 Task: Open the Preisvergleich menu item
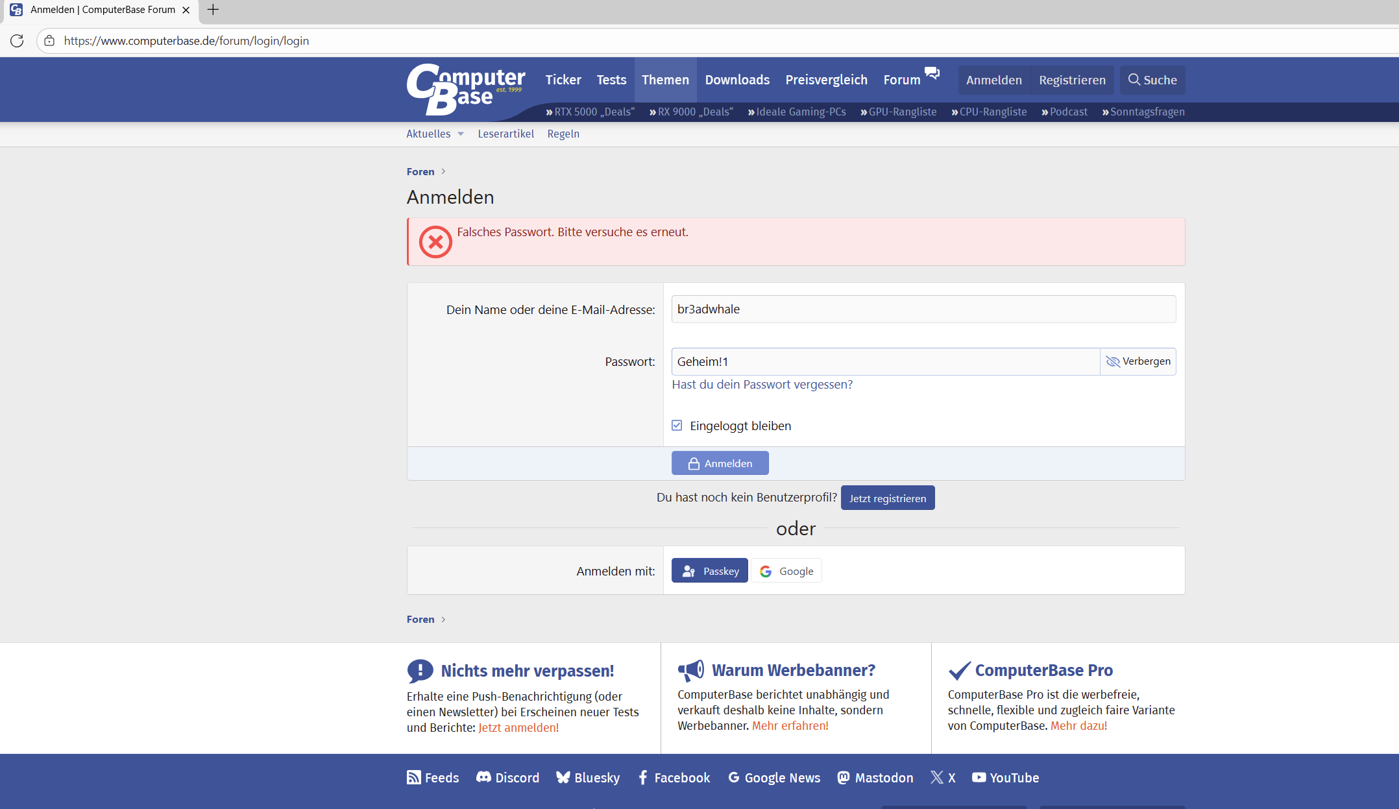[826, 80]
